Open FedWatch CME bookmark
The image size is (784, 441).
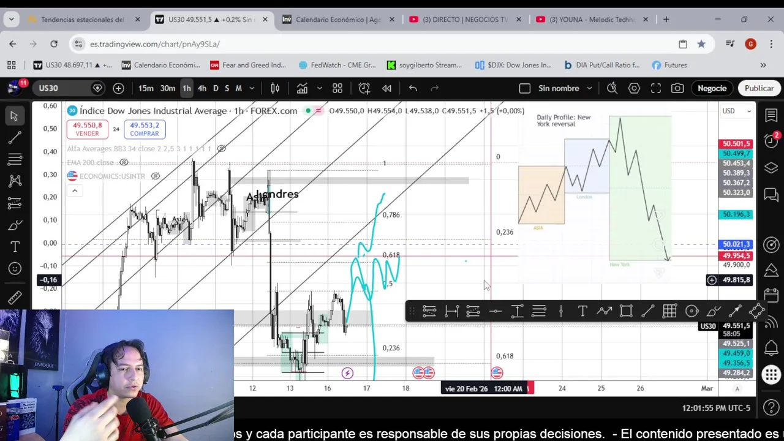point(337,65)
